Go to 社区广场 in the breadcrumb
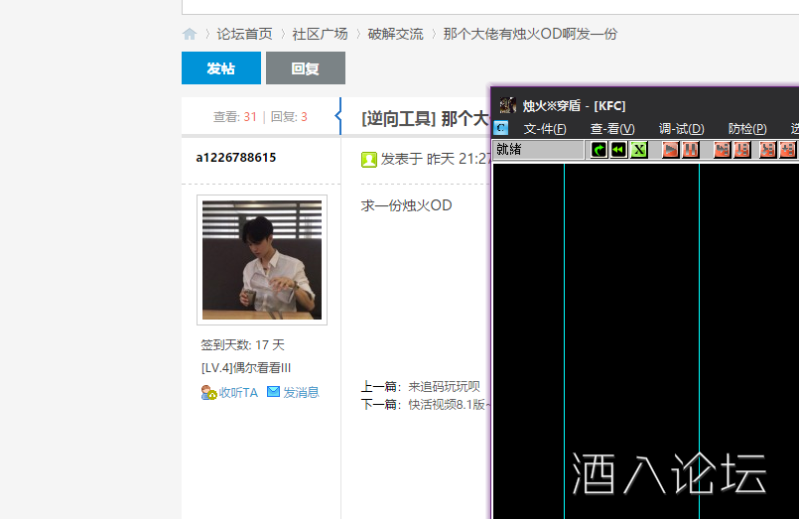This screenshot has width=799, height=519. coord(320,34)
